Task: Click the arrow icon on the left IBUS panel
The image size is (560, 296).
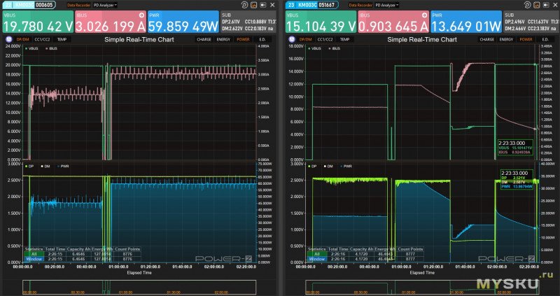Action: coord(143,14)
